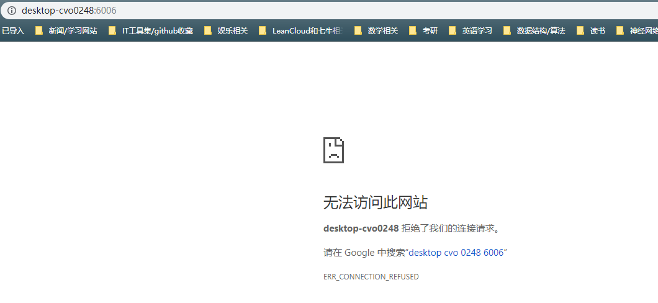Image resolution: width=658 pixels, height=303 pixels.
Task: Click the 无法访问此网站 heading
Action: (376, 202)
